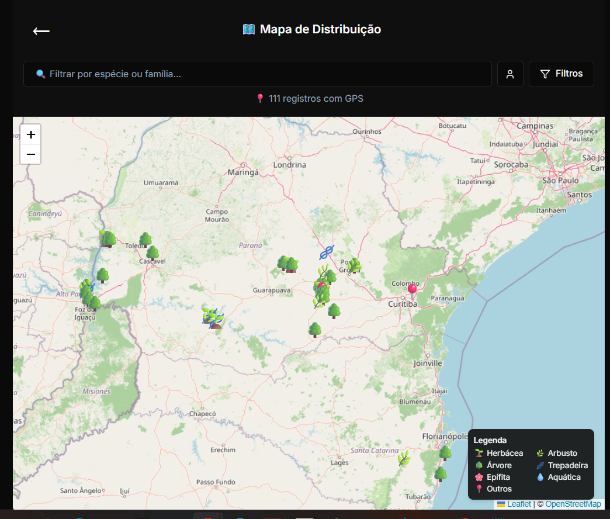Select the marker cluster southwest of Guarapuava
The image size is (610, 519).
(213, 319)
